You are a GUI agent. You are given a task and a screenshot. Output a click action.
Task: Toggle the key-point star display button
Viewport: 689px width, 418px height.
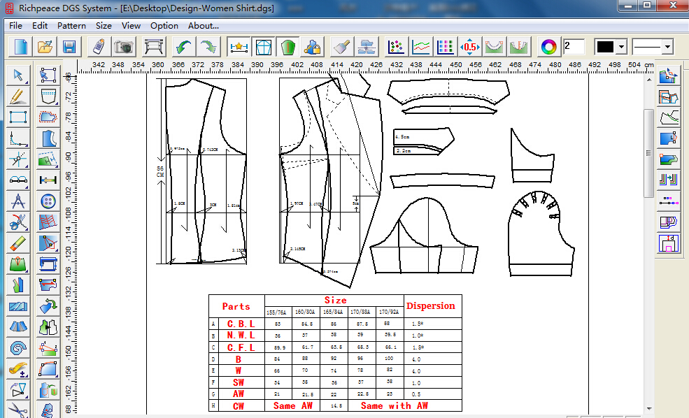click(x=239, y=46)
